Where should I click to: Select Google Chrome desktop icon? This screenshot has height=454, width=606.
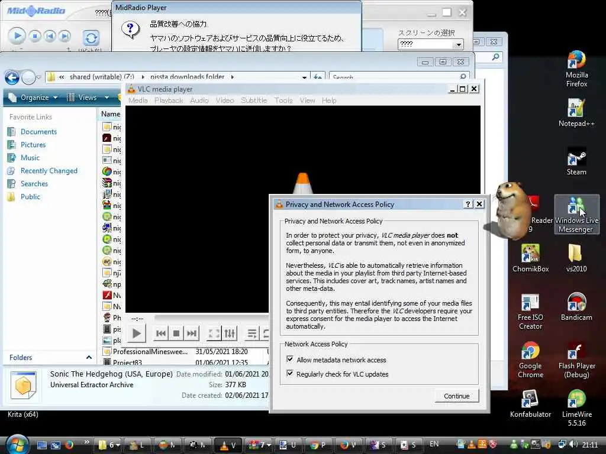(x=530, y=360)
